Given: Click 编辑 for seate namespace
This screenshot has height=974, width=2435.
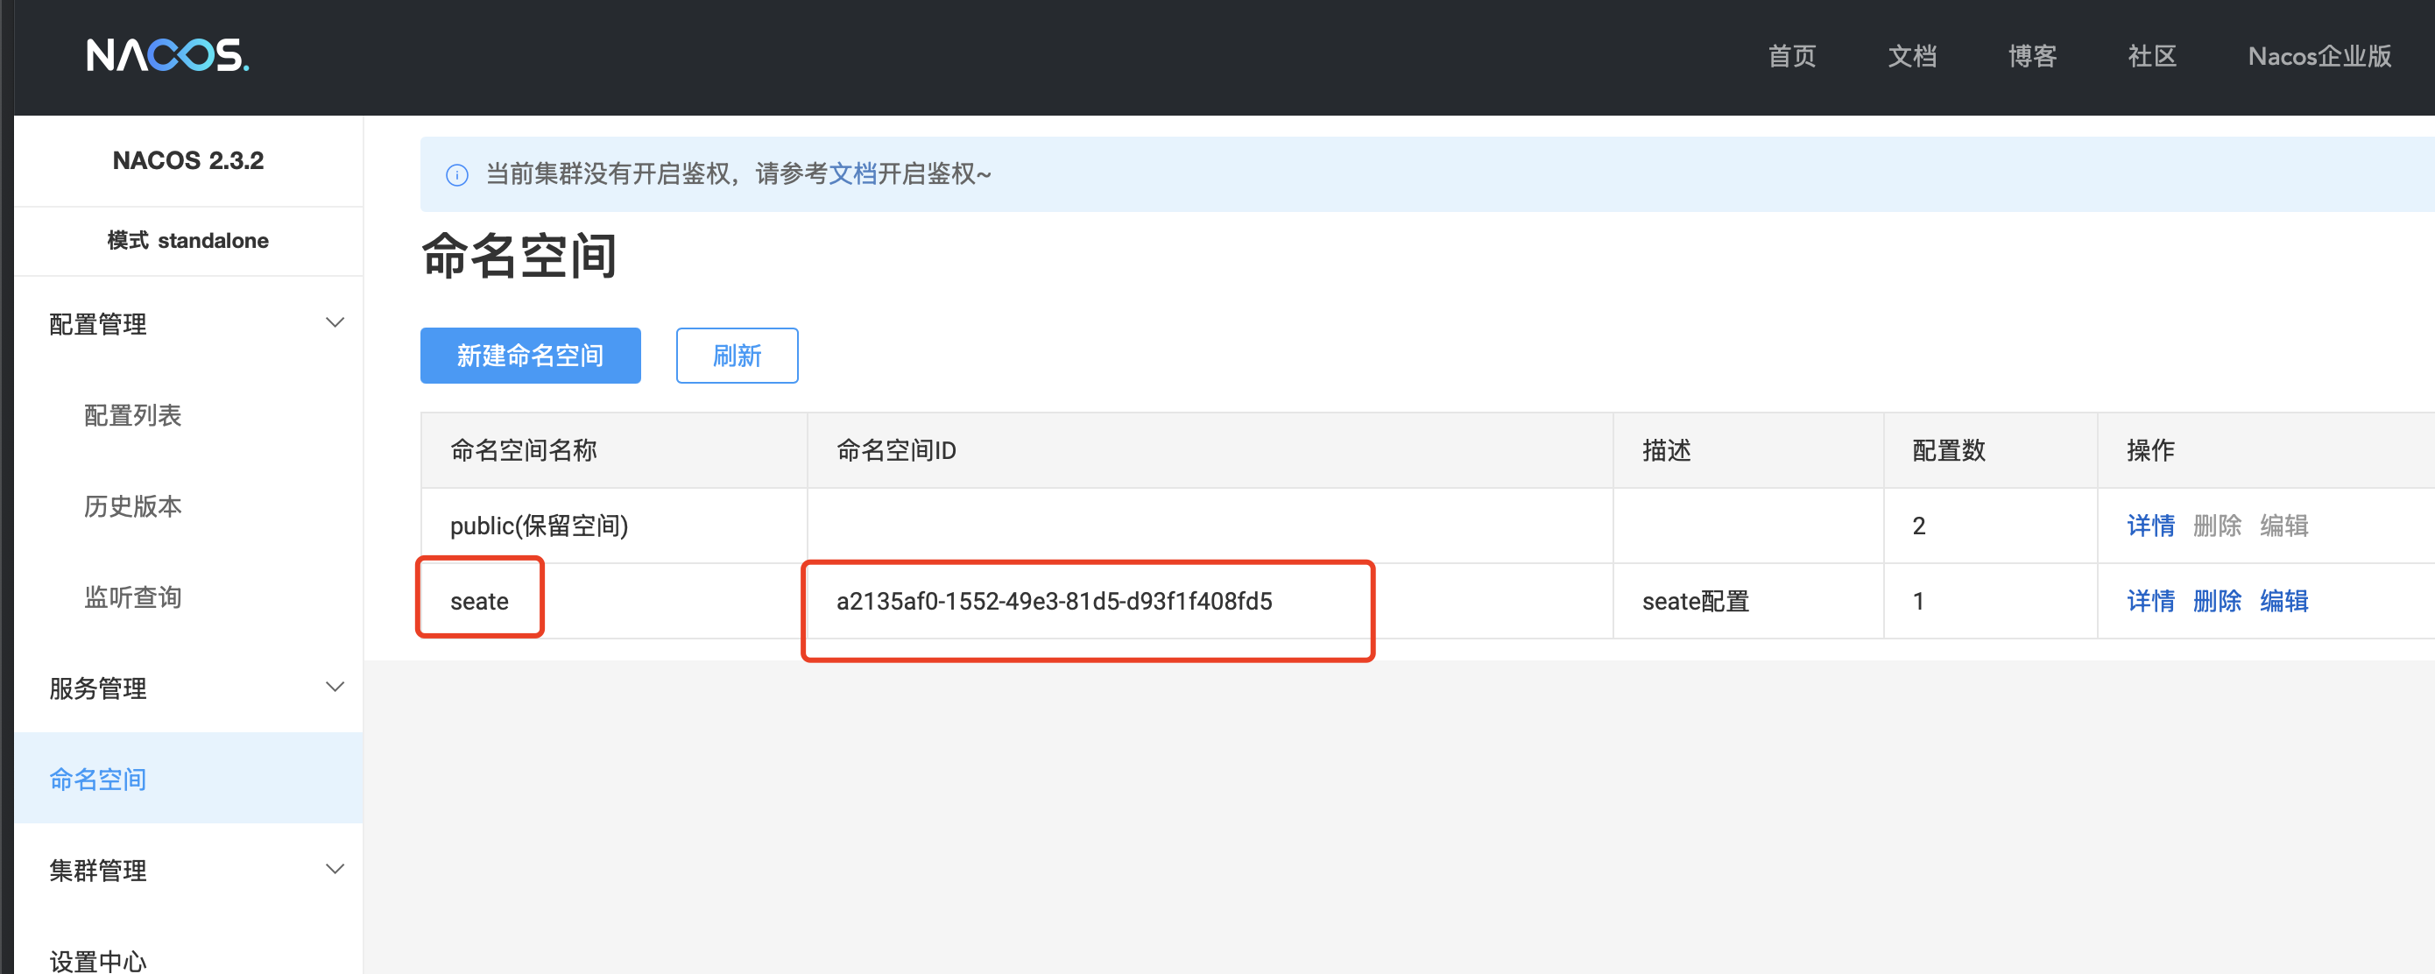Looking at the screenshot, I should (2283, 602).
